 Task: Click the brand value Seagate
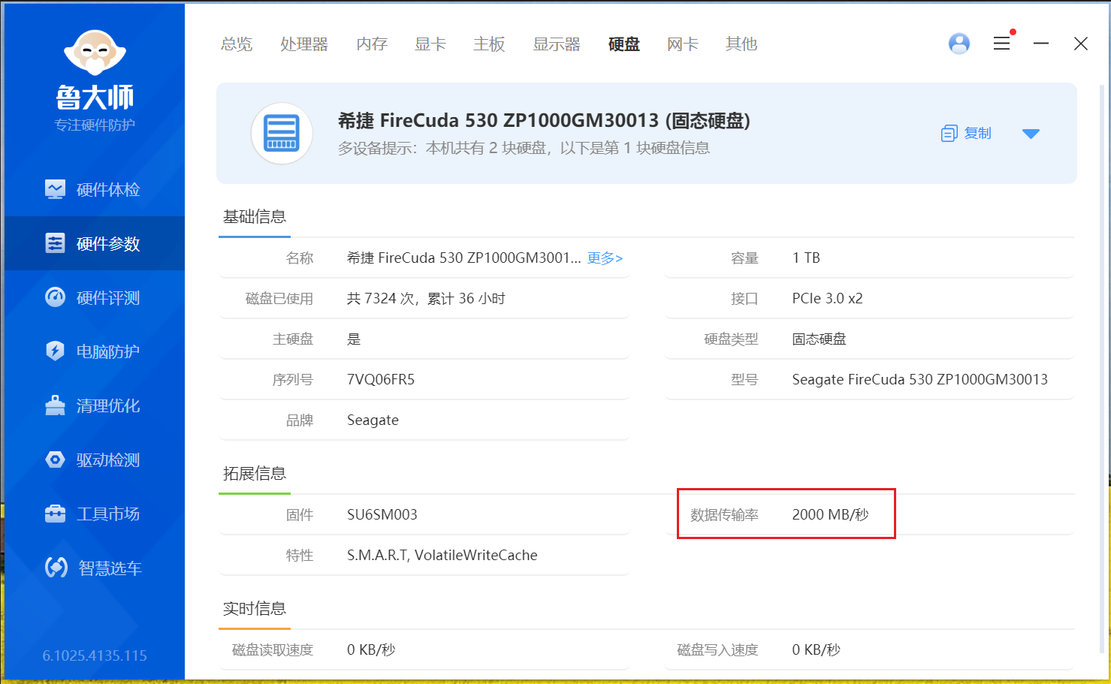[x=373, y=420]
